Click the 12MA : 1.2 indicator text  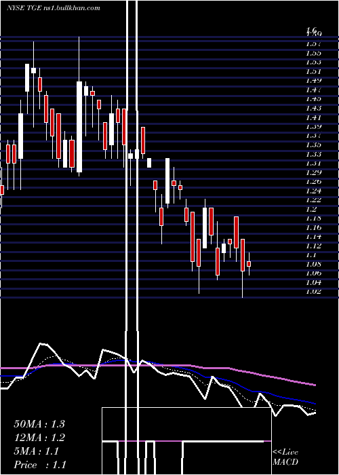tap(39, 438)
